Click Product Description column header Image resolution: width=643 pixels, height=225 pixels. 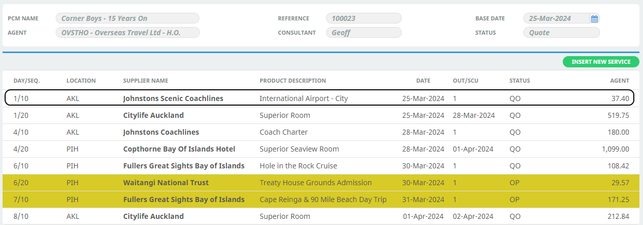pos(292,81)
